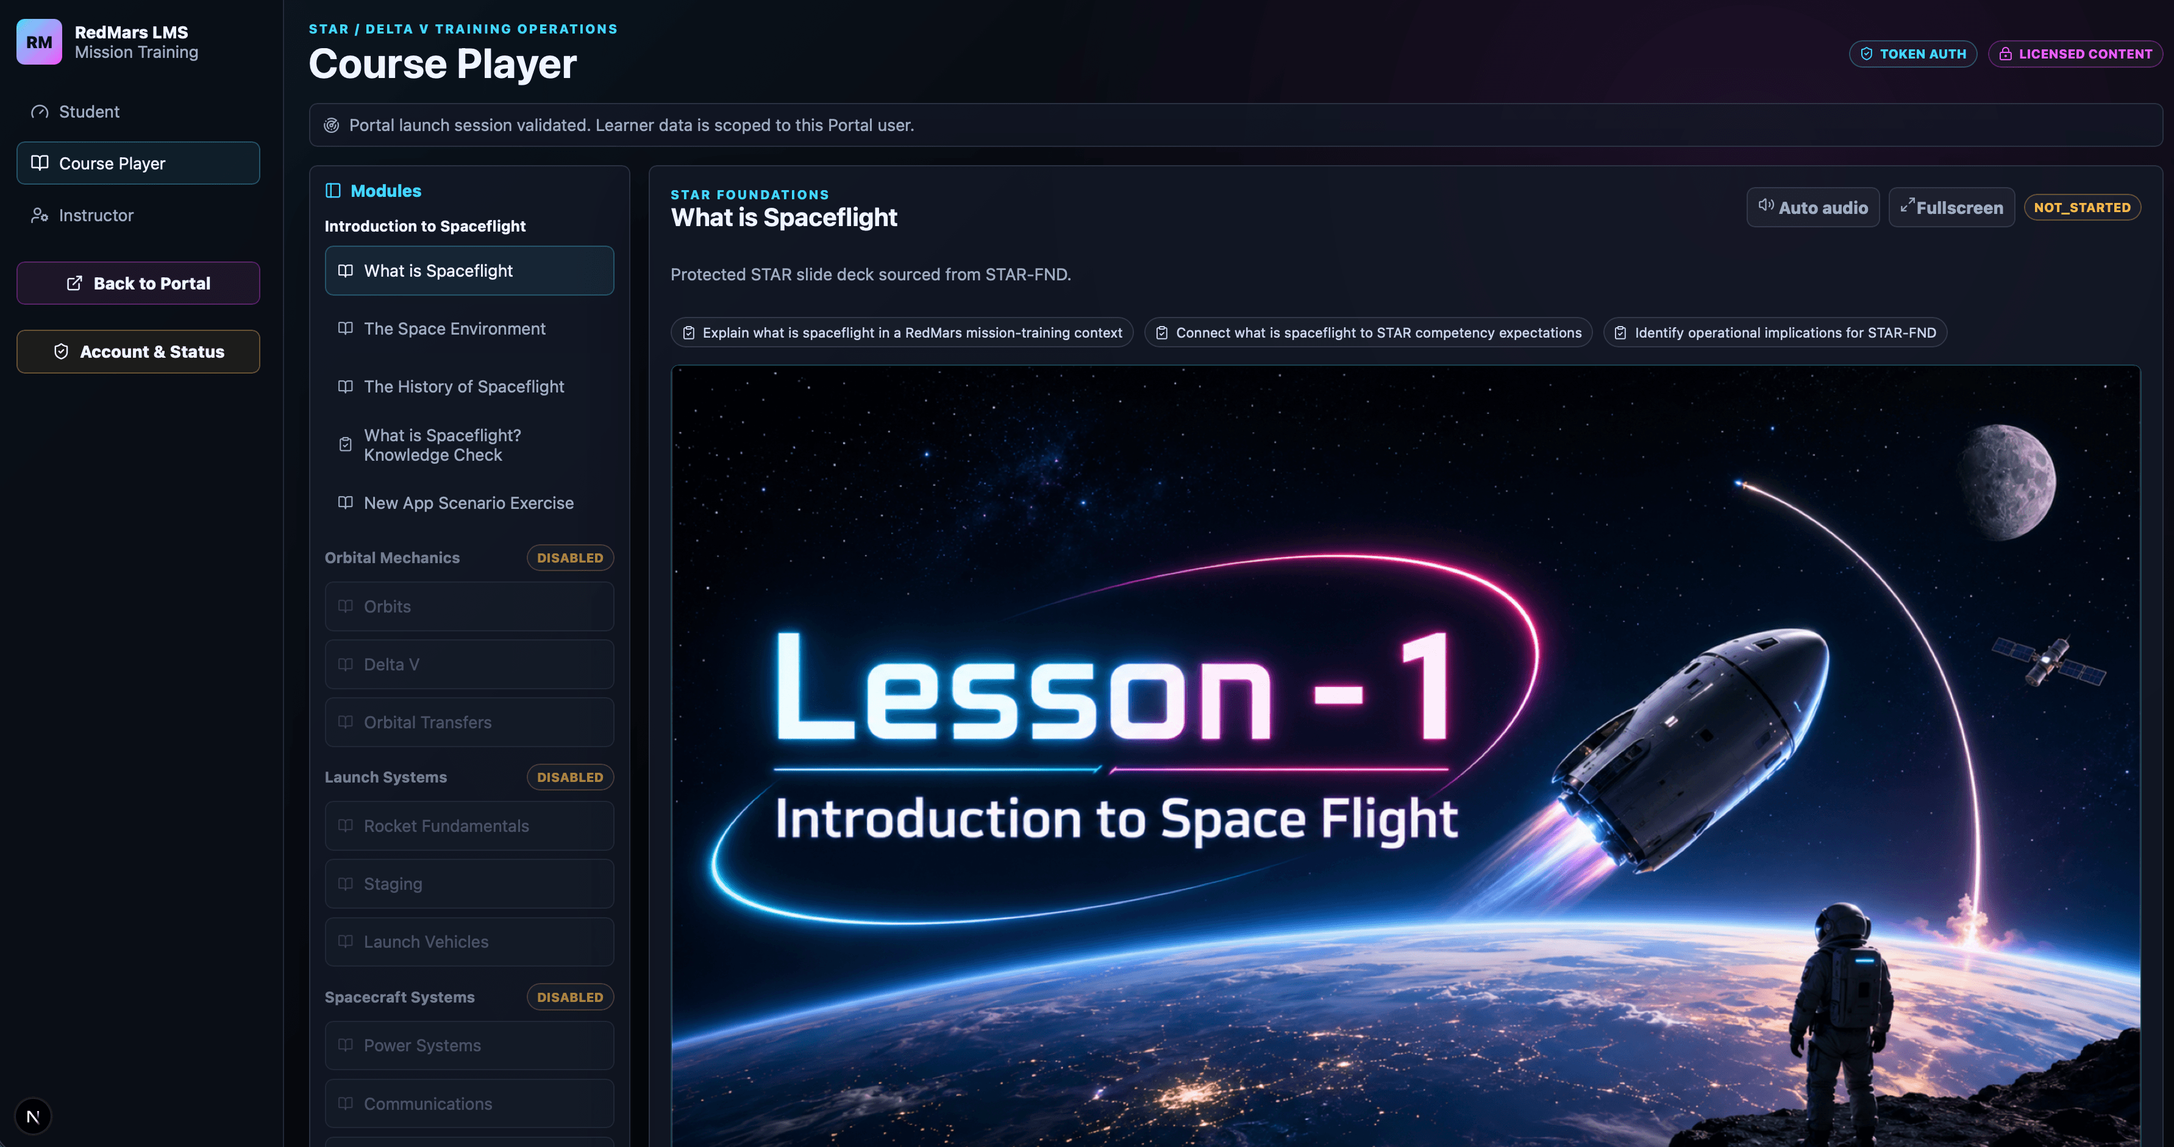The width and height of the screenshot is (2174, 1147).
Task: Toggle Auto audio narration
Action: 1813,207
